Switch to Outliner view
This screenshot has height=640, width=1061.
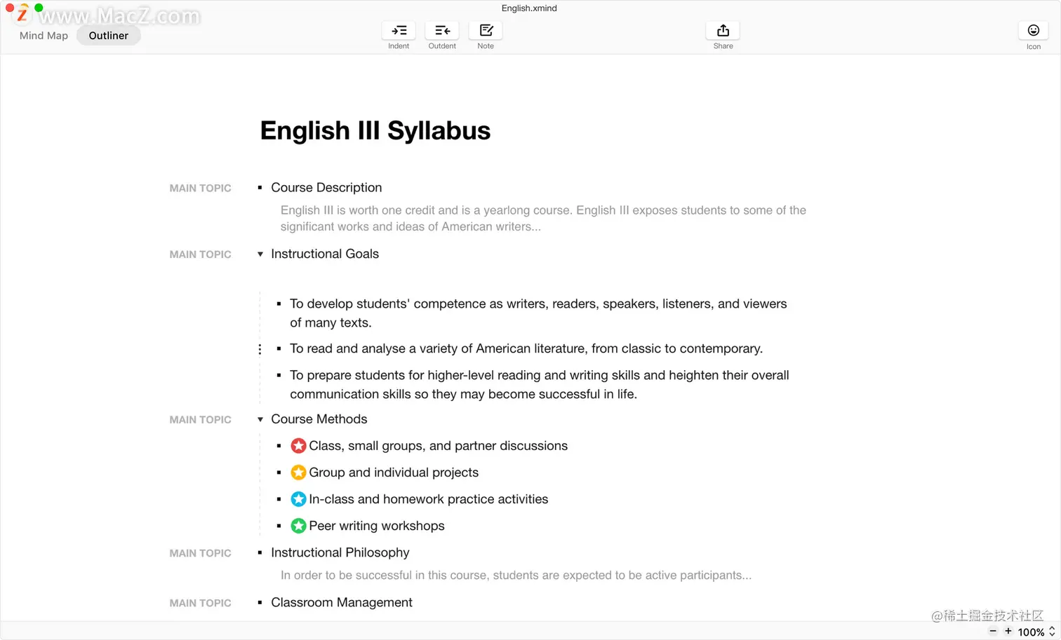[x=109, y=36]
